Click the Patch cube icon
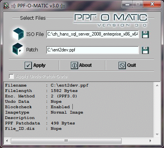 [18, 49]
